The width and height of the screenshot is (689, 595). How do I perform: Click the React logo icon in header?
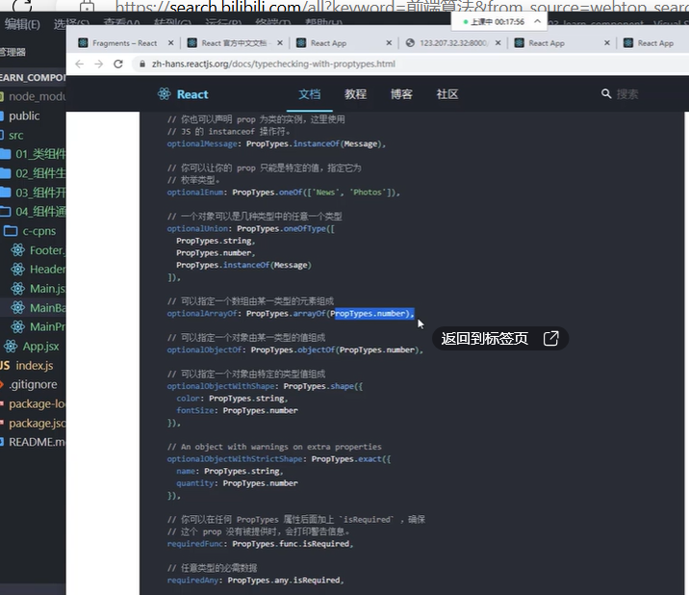coord(164,93)
